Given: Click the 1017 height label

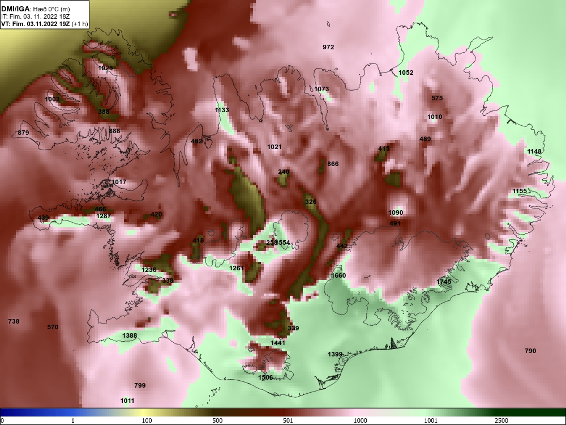Looking at the screenshot, I should (119, 182).
